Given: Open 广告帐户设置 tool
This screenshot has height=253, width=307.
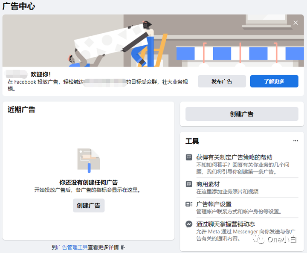Looking at the screenshot, I should (242, 208).
